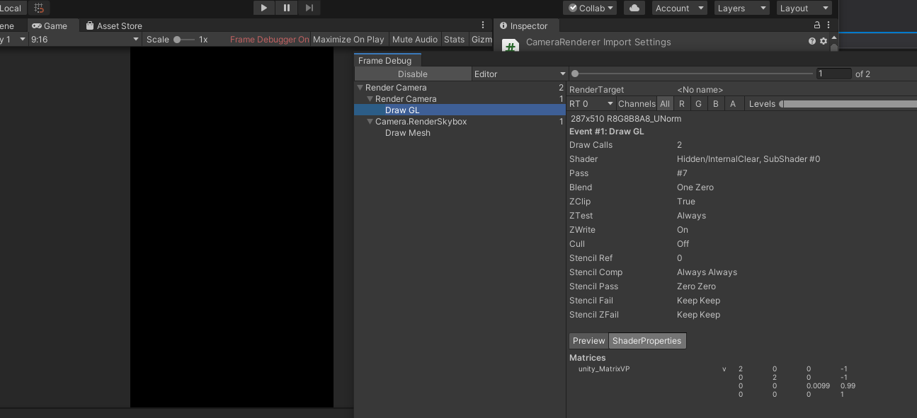Collapse the Camera.RenderSkybox tree node

370,122
